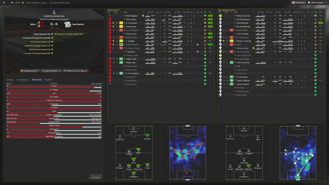
Task: Click the captain armband icon beside Mike Maignan
Action: [x=143, y=16]
